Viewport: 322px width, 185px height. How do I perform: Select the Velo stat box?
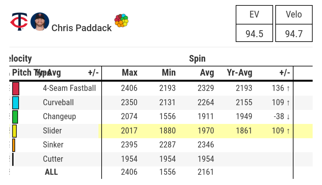(x=294, y=24)
